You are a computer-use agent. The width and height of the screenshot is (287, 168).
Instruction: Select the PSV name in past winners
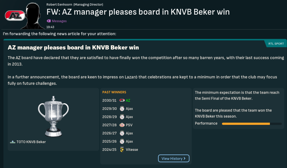(129, 125)
